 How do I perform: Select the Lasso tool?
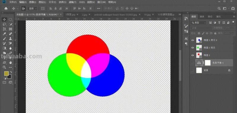[4, 24]
